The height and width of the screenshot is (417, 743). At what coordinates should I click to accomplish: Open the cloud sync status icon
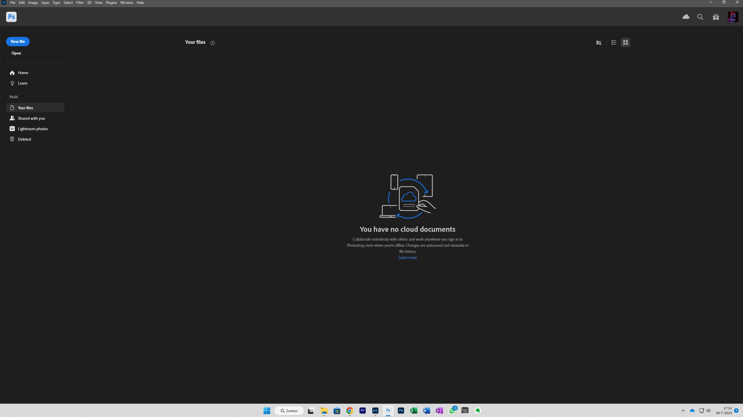click(686, 17)
